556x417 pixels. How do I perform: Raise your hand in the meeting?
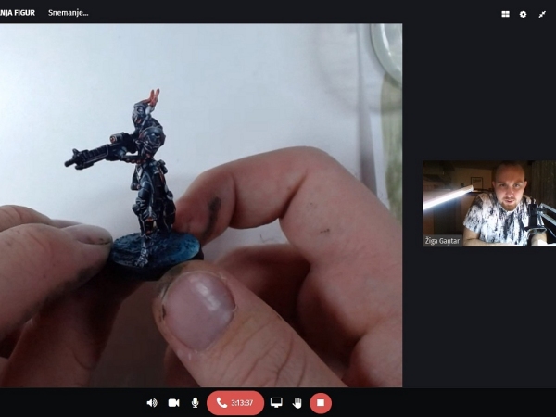[297, 402]
